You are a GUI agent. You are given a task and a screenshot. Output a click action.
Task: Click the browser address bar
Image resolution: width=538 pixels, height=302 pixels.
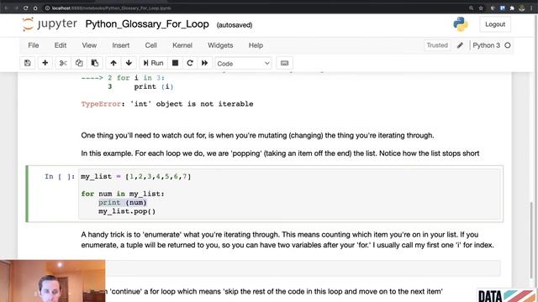pyautogui.click(x=254, y=8)
